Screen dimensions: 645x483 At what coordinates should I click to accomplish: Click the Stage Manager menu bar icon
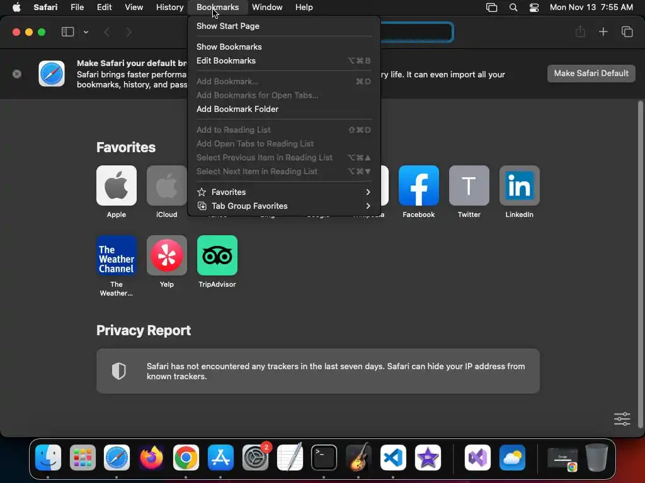pos(491,8)
